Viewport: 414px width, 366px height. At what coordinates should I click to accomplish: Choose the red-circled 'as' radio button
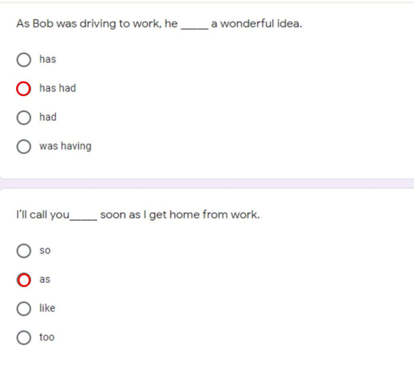tap(24, 280)
